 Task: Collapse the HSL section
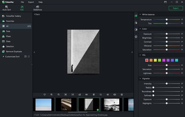pos(140,55)
